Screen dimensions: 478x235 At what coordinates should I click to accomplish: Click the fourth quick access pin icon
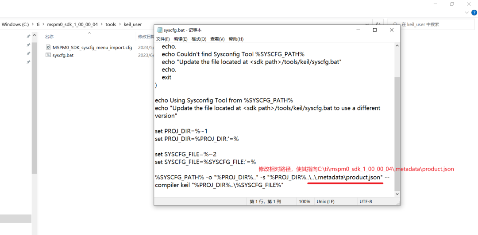point(28,62)
